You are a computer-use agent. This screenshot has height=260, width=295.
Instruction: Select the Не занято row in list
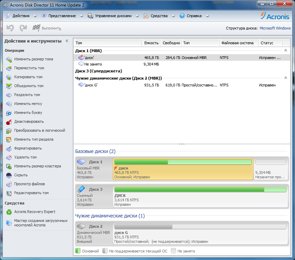[182, 64]
